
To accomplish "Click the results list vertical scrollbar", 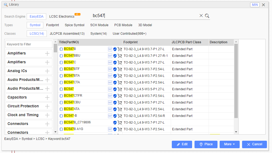I will [x=236, y=81].
